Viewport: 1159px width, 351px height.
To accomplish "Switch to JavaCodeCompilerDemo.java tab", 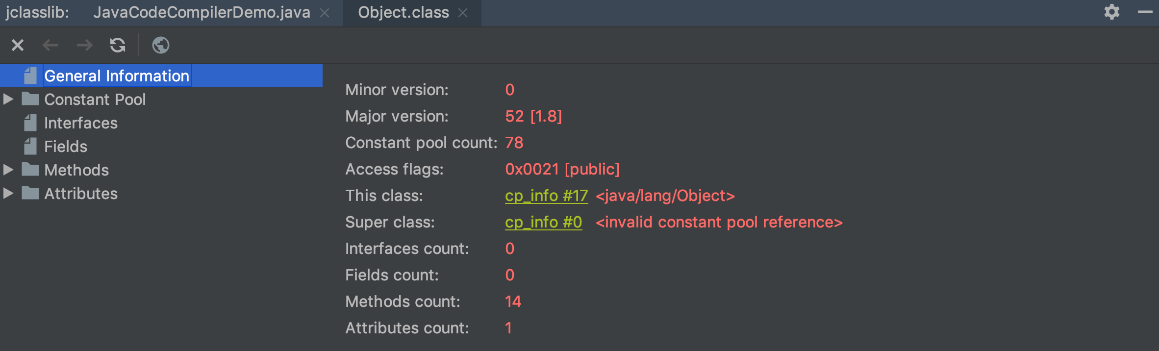I will (202, 13).
